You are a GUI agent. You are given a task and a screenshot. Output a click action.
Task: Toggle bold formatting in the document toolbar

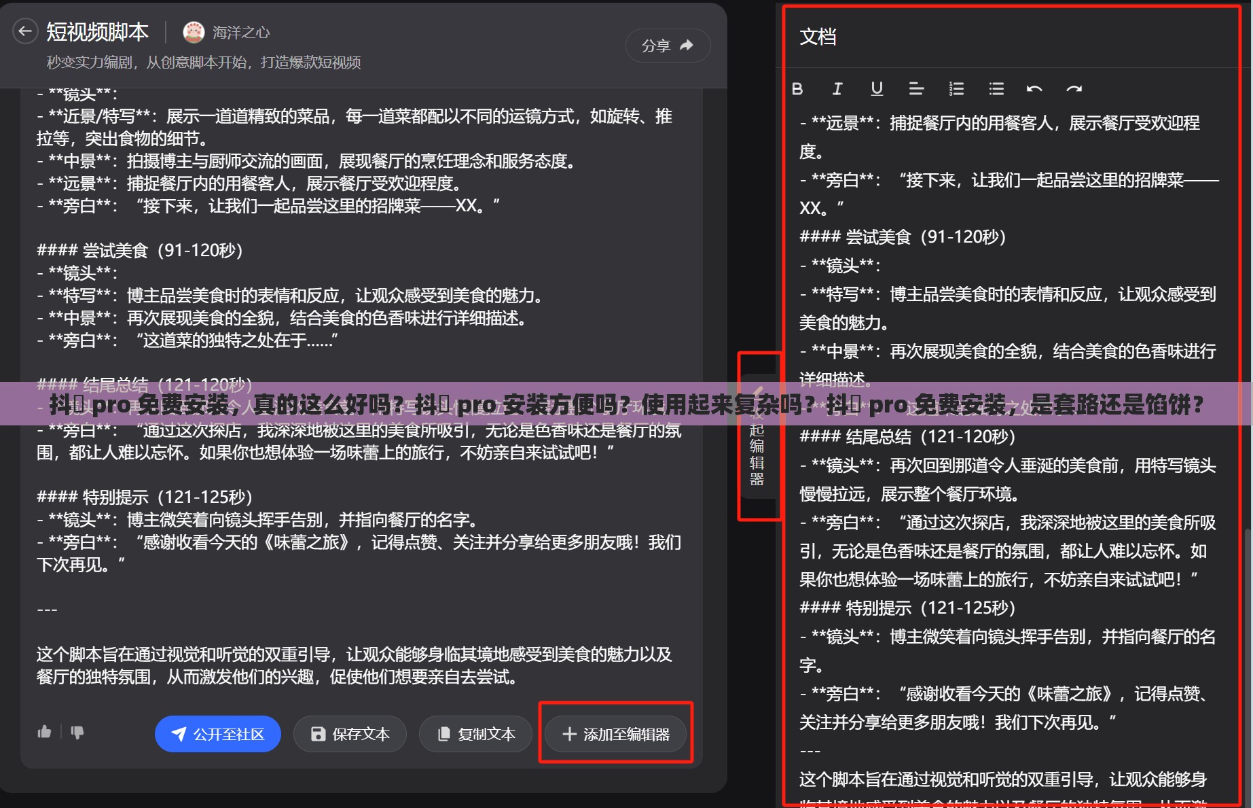[798, 89]
